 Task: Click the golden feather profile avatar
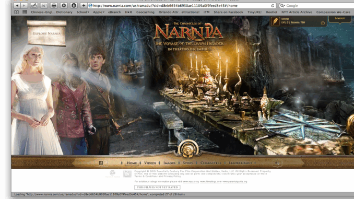275,21
